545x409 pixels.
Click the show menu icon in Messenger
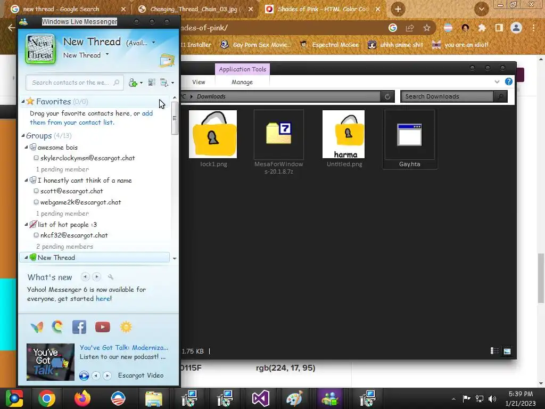[164, 83]
